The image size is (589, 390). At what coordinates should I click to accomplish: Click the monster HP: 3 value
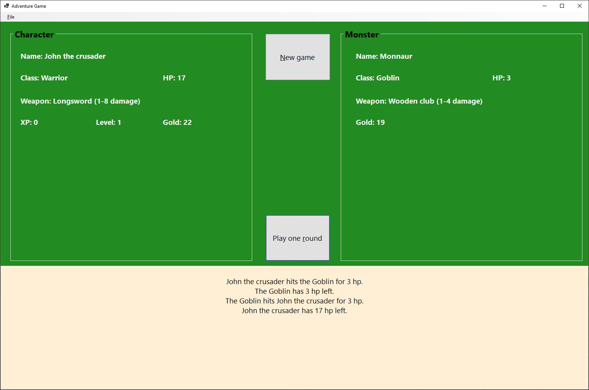[x=501, y=78]
